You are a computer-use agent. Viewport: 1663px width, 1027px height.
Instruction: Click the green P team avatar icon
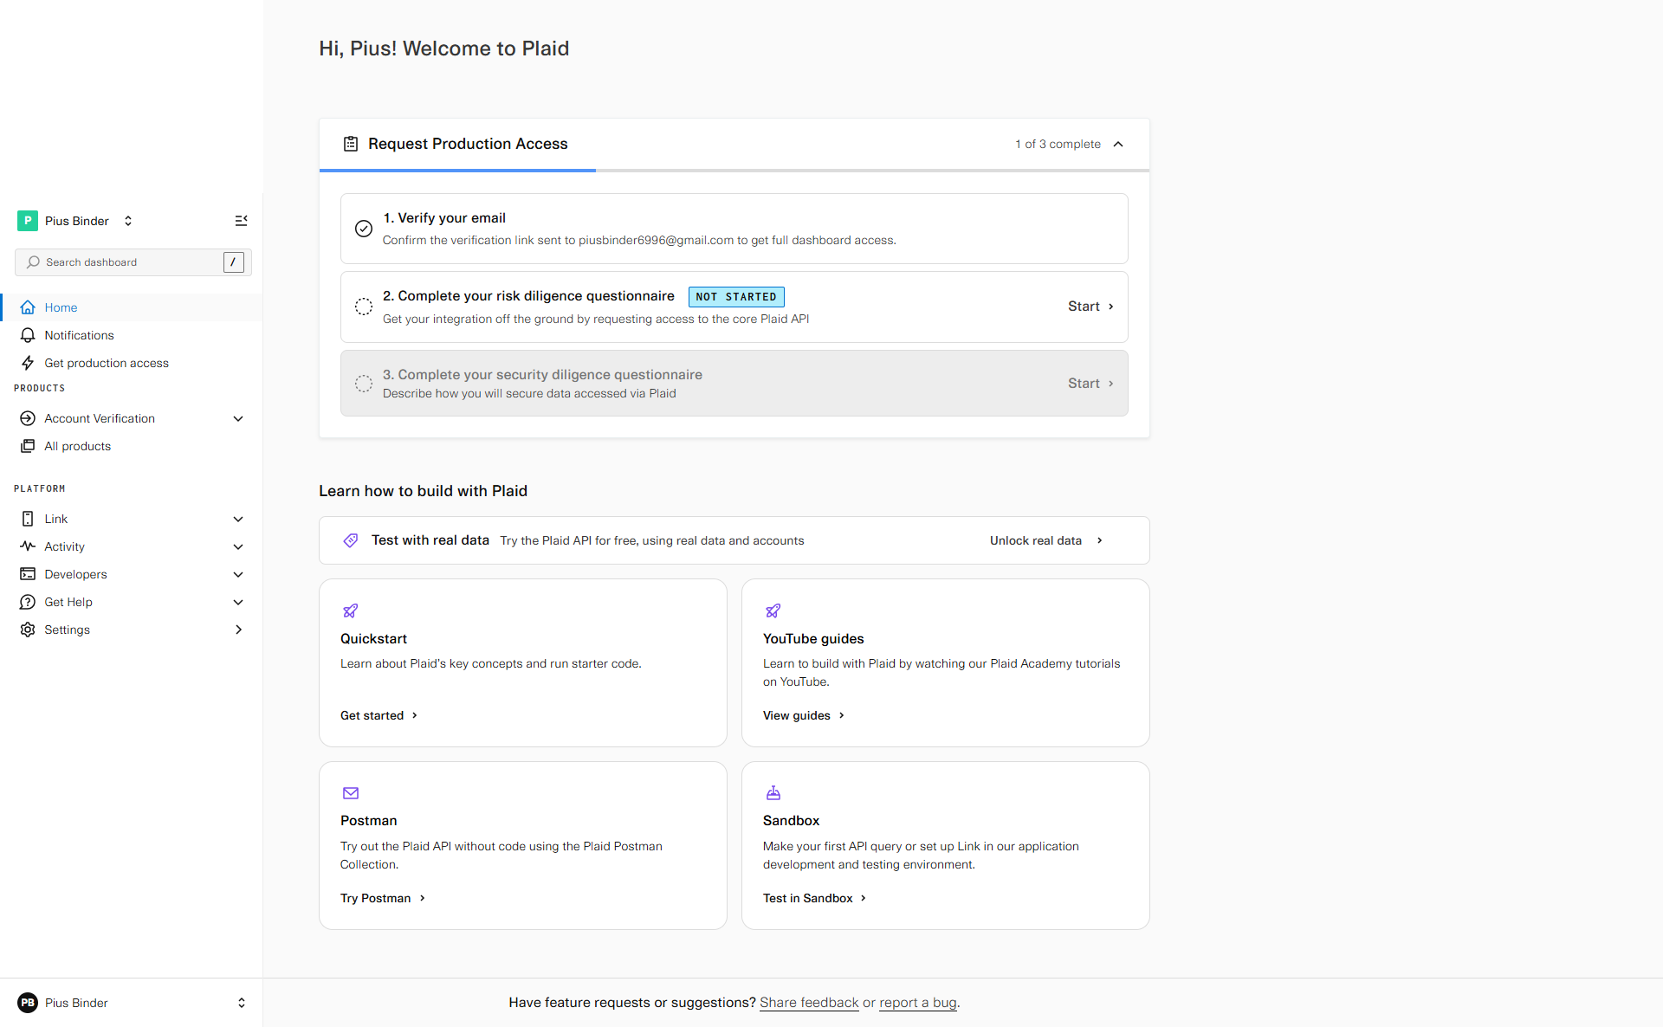tap(28, 221)
